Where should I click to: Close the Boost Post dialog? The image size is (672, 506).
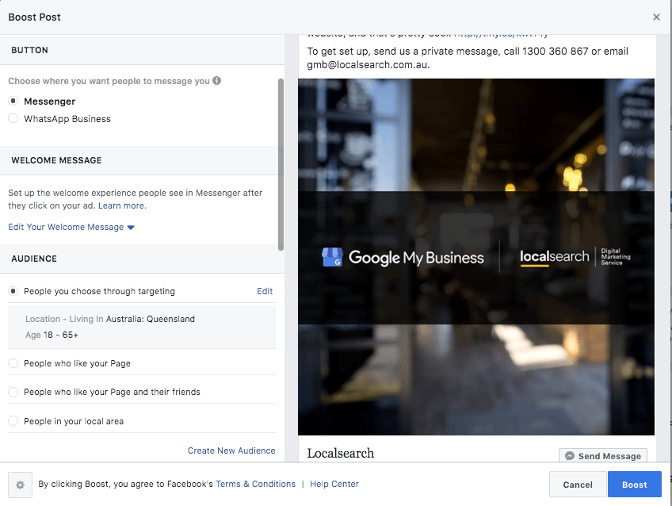[x=656, y=17]
